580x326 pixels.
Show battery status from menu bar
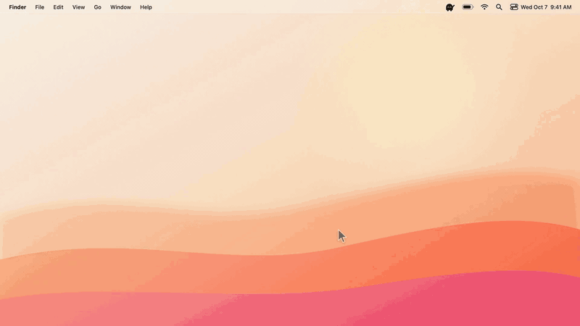468,7
